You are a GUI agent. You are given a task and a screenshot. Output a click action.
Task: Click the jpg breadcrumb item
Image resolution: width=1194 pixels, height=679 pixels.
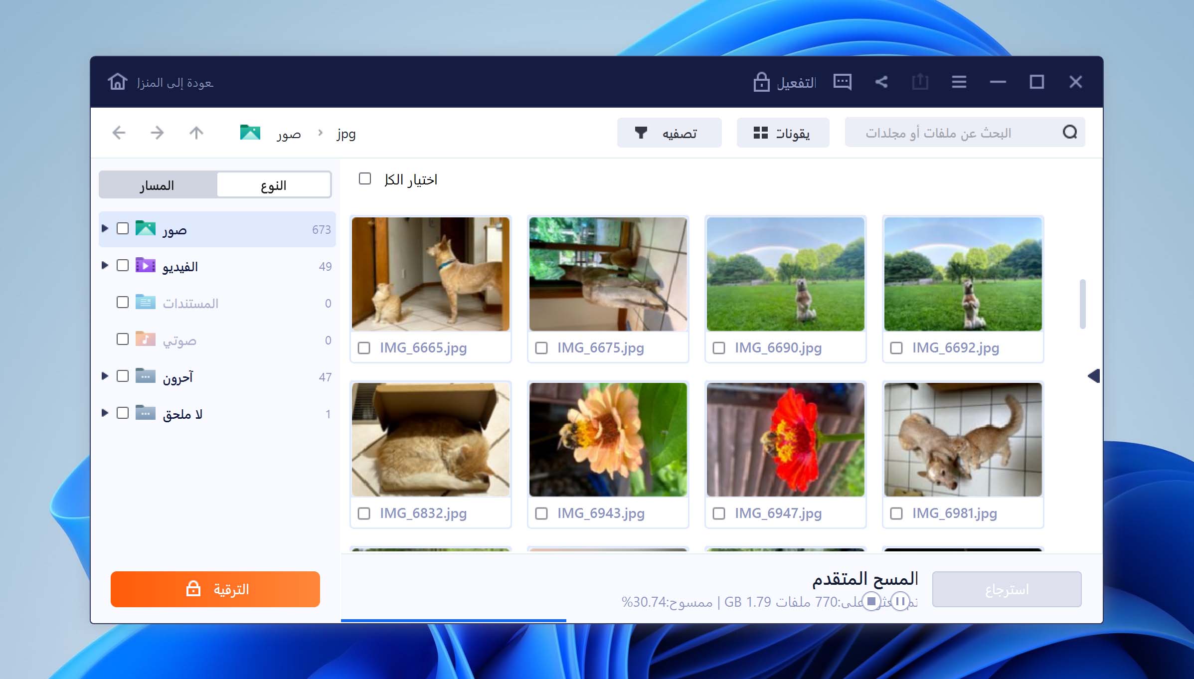tap(346, 134)
